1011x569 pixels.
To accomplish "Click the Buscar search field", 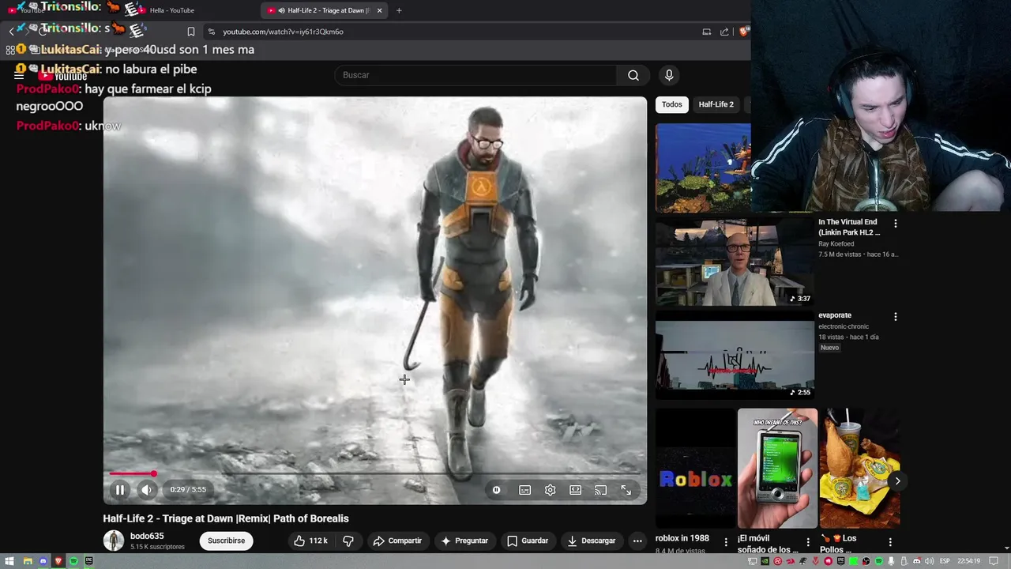I will tap(475, 75).
